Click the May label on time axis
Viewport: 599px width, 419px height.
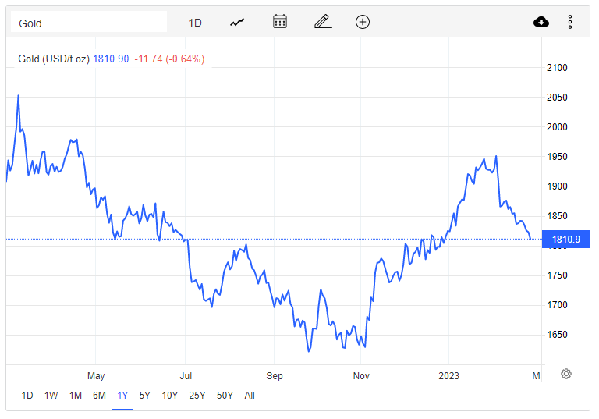tap(96, 376)
